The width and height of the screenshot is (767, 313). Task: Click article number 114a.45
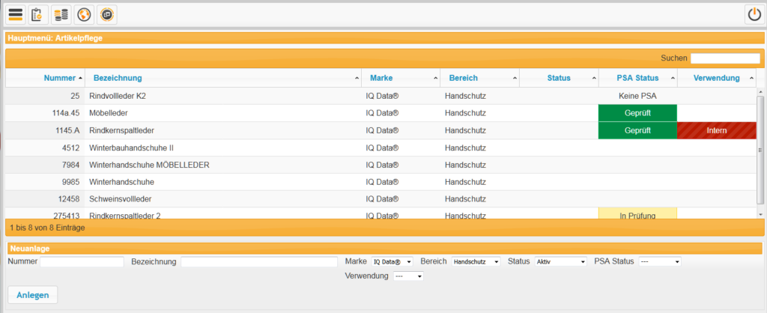[66, 114]
